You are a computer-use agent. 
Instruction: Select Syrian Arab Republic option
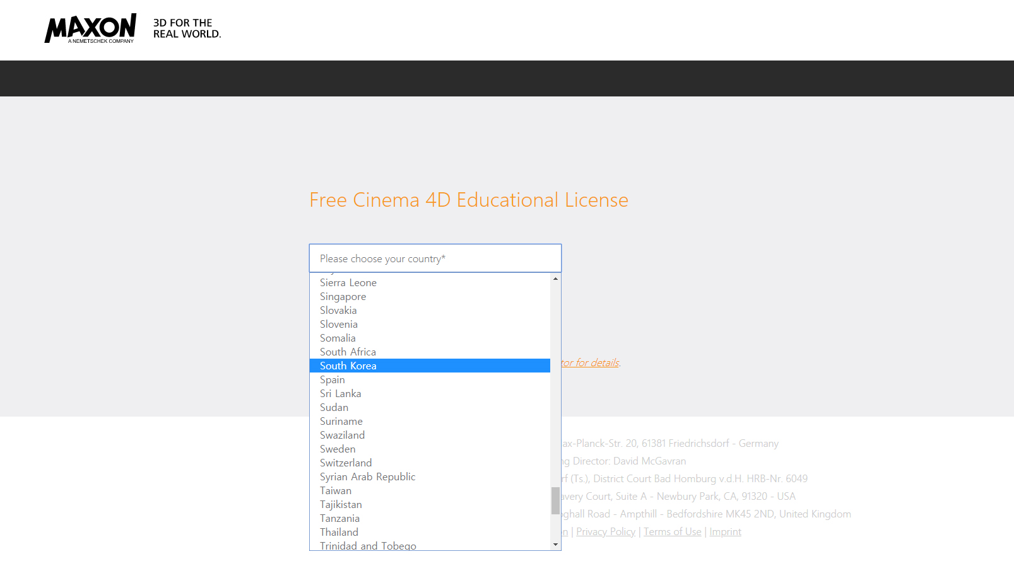[x=430, y=476]
